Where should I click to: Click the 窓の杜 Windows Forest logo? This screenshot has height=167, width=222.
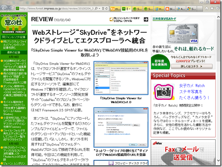click(x=14, y=23)
